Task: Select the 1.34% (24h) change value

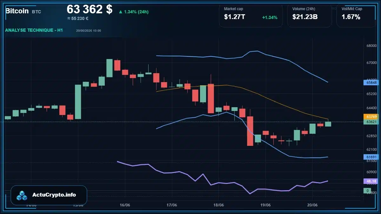Action: pos(136,12)
